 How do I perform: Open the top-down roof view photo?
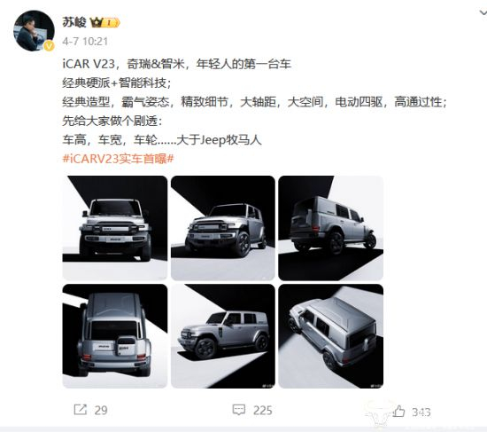331,336
